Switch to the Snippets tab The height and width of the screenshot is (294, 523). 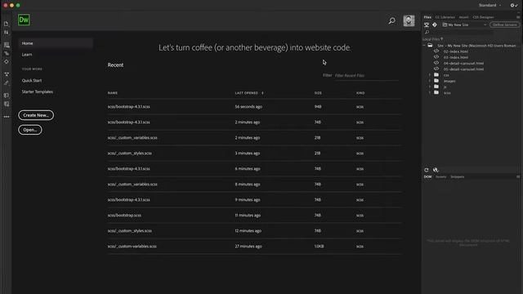click(457, 176)
